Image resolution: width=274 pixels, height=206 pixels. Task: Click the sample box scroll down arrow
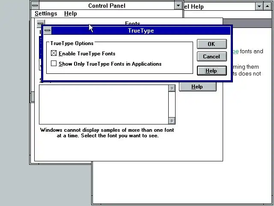pyautogui.click(x=172, y=121)
